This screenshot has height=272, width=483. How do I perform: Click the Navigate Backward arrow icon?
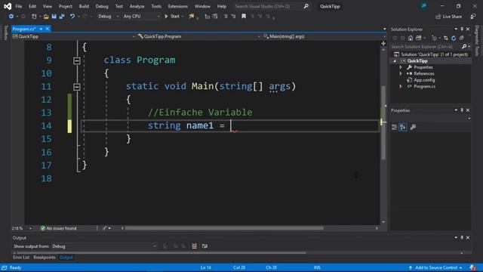11,17
